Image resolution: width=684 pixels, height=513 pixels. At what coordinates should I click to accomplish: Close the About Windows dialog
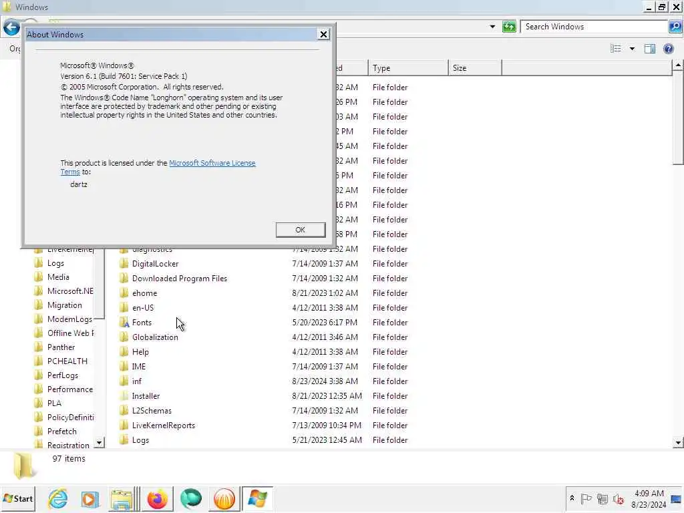[x=323, y=35]
